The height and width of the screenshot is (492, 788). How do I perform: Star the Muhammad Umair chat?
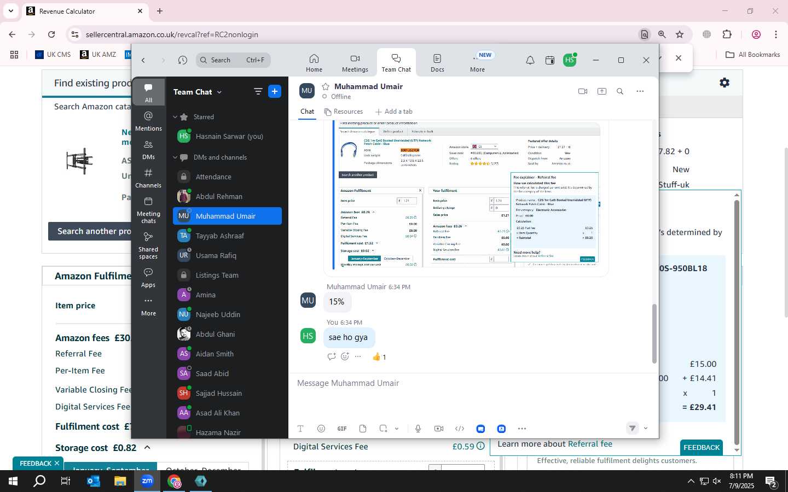coord(326,86)
